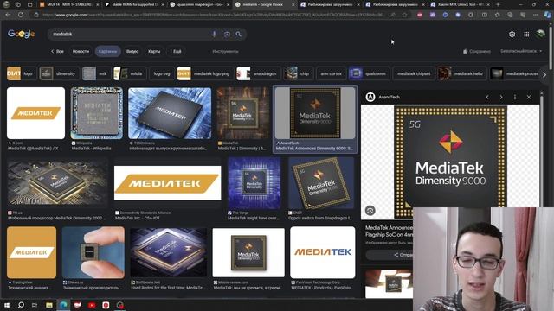Filter by 'qualcomm' chip
The image size is (554, 311).
click(x=370, y=73)
